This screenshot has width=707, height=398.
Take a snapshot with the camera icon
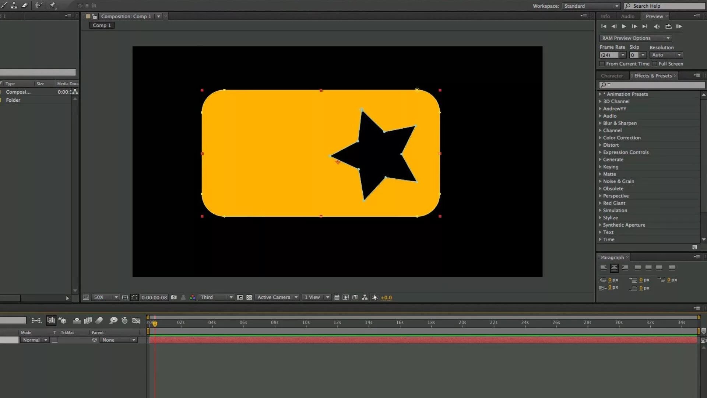pos(174,297)
